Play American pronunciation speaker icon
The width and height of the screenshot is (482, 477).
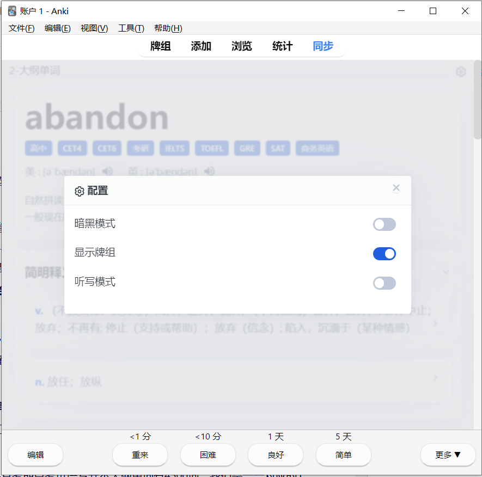(x=108, y=172)
